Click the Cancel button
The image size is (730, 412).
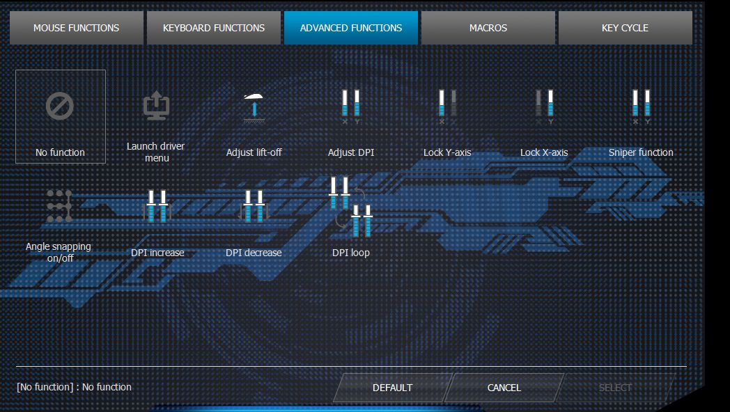click(504, 388)
